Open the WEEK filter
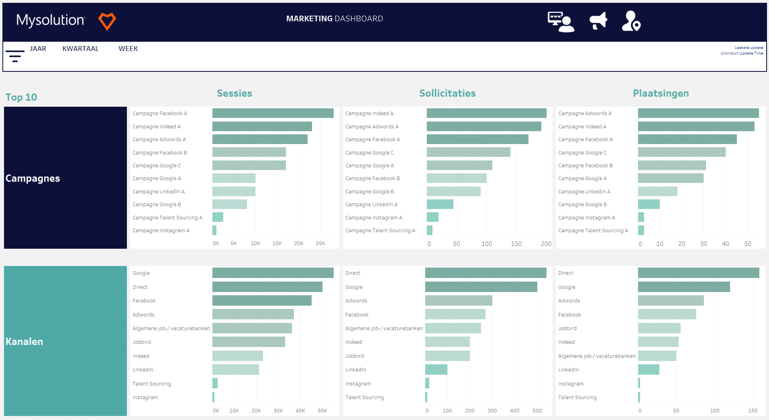 128,49
